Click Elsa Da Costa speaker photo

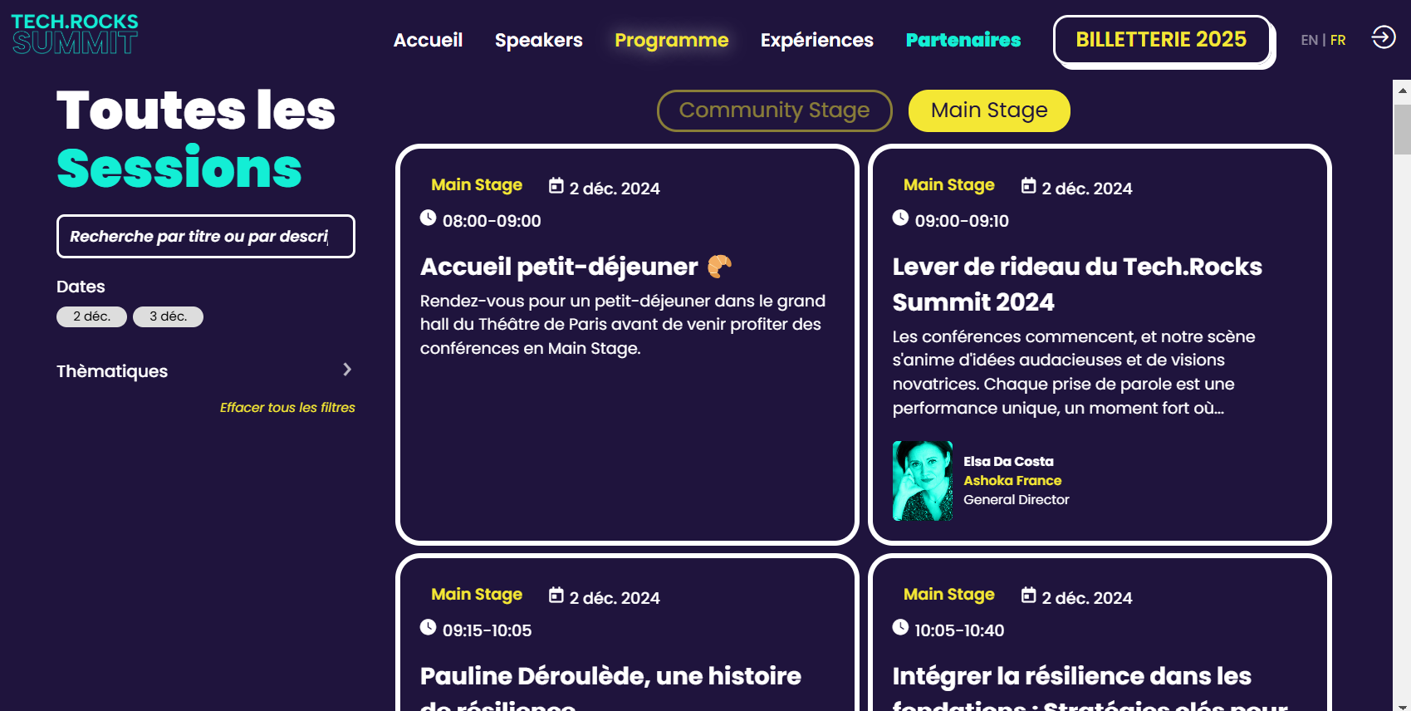[923, 481]
